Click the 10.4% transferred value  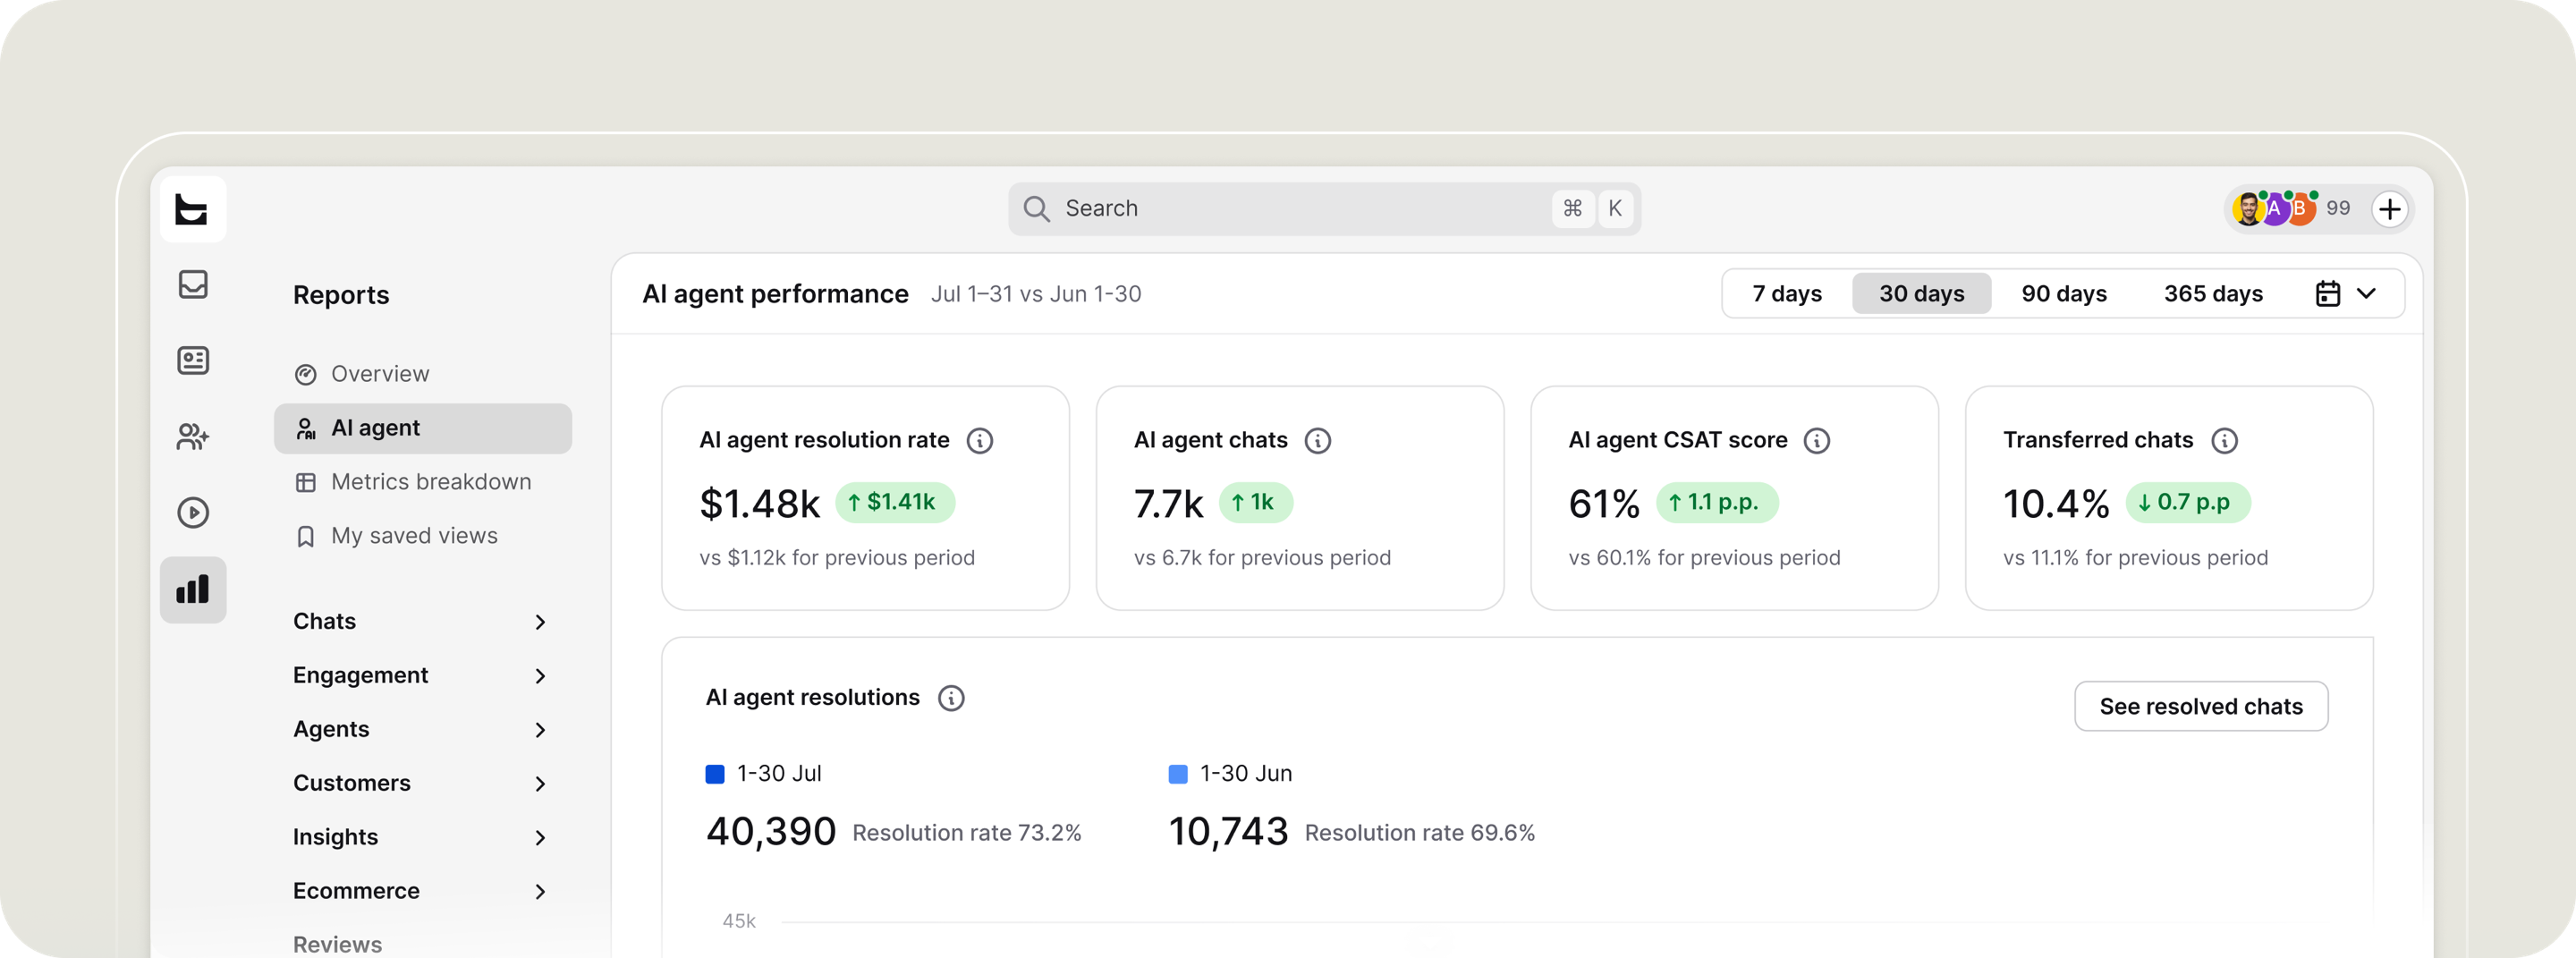2056,504
